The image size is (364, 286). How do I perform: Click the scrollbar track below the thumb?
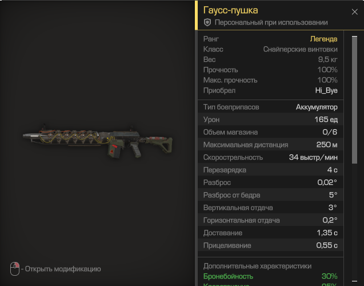tap(354, 221)
